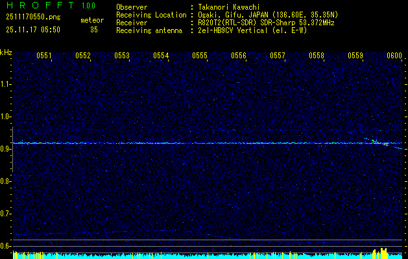
Task: Click the 0.8 kHz axis label
Action: (5, 181)
